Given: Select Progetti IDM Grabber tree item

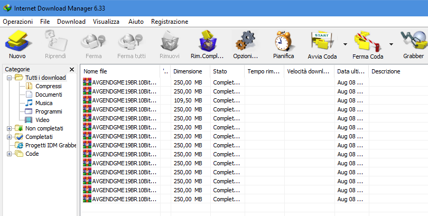Looking at the screenshot, I should (x=51, y=145).
